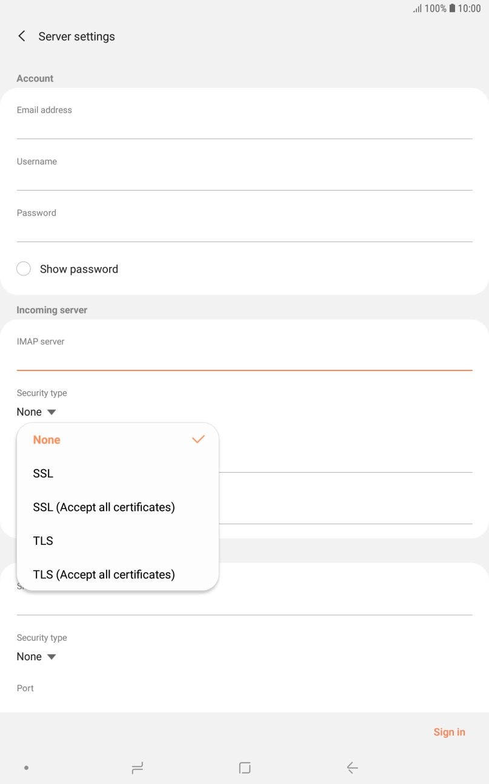
Task: Open the incoming Security type dropdown
Action: (36, 411)
